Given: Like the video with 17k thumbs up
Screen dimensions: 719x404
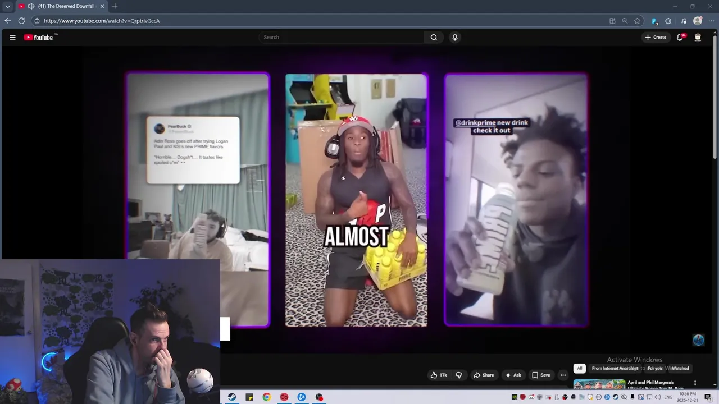Looking at the screenshot, I should point(439,375).
